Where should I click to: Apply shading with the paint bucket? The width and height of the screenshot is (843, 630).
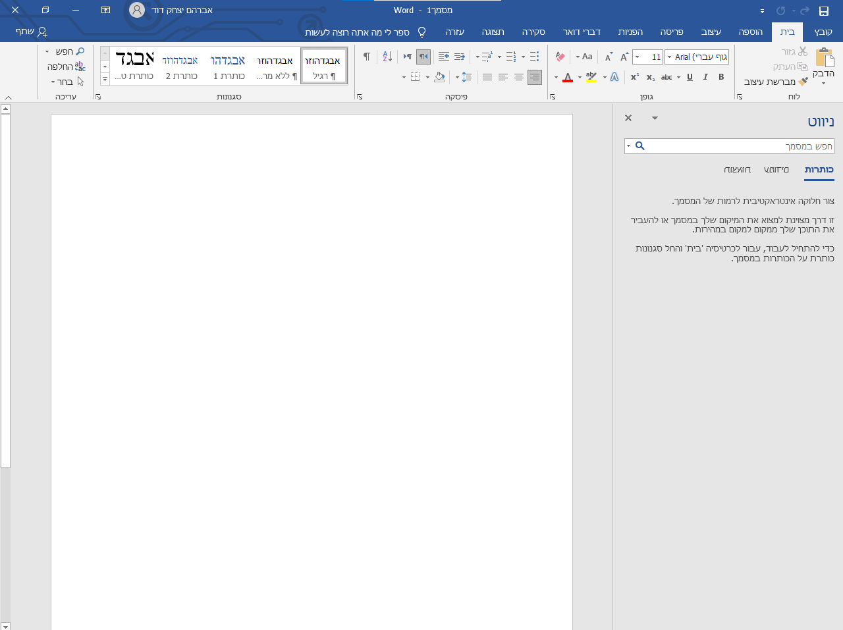coord(439,77)
